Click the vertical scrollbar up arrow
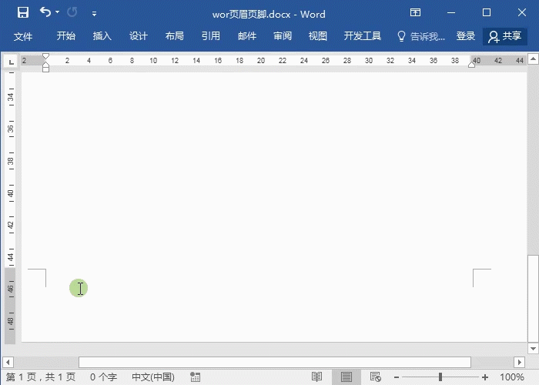Image resolution: width=539 pixels, height=385 pixels. pyautogui.click(x=533, y=59)
